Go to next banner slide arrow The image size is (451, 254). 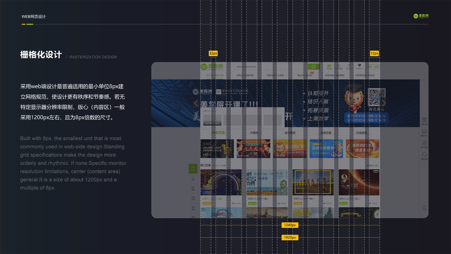(x=383, y=103)
